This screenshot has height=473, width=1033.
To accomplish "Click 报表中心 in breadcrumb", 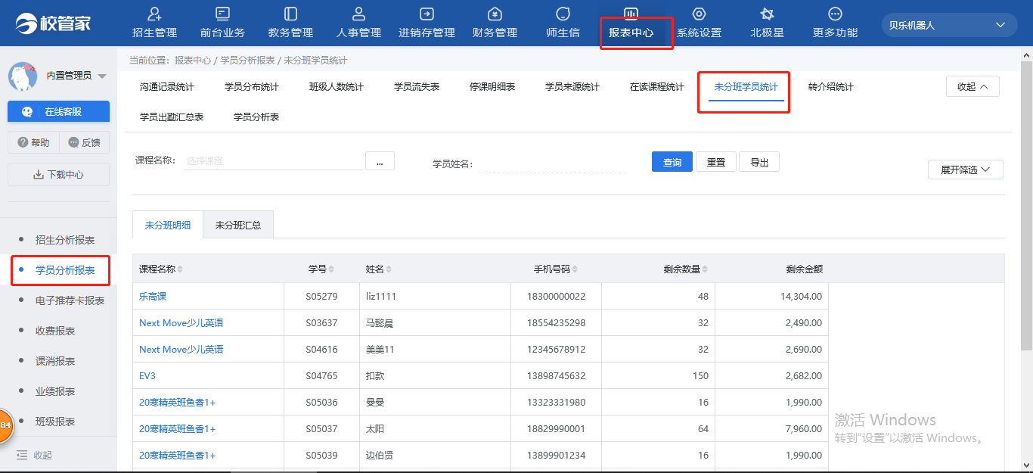I will (x=193, y=60).
